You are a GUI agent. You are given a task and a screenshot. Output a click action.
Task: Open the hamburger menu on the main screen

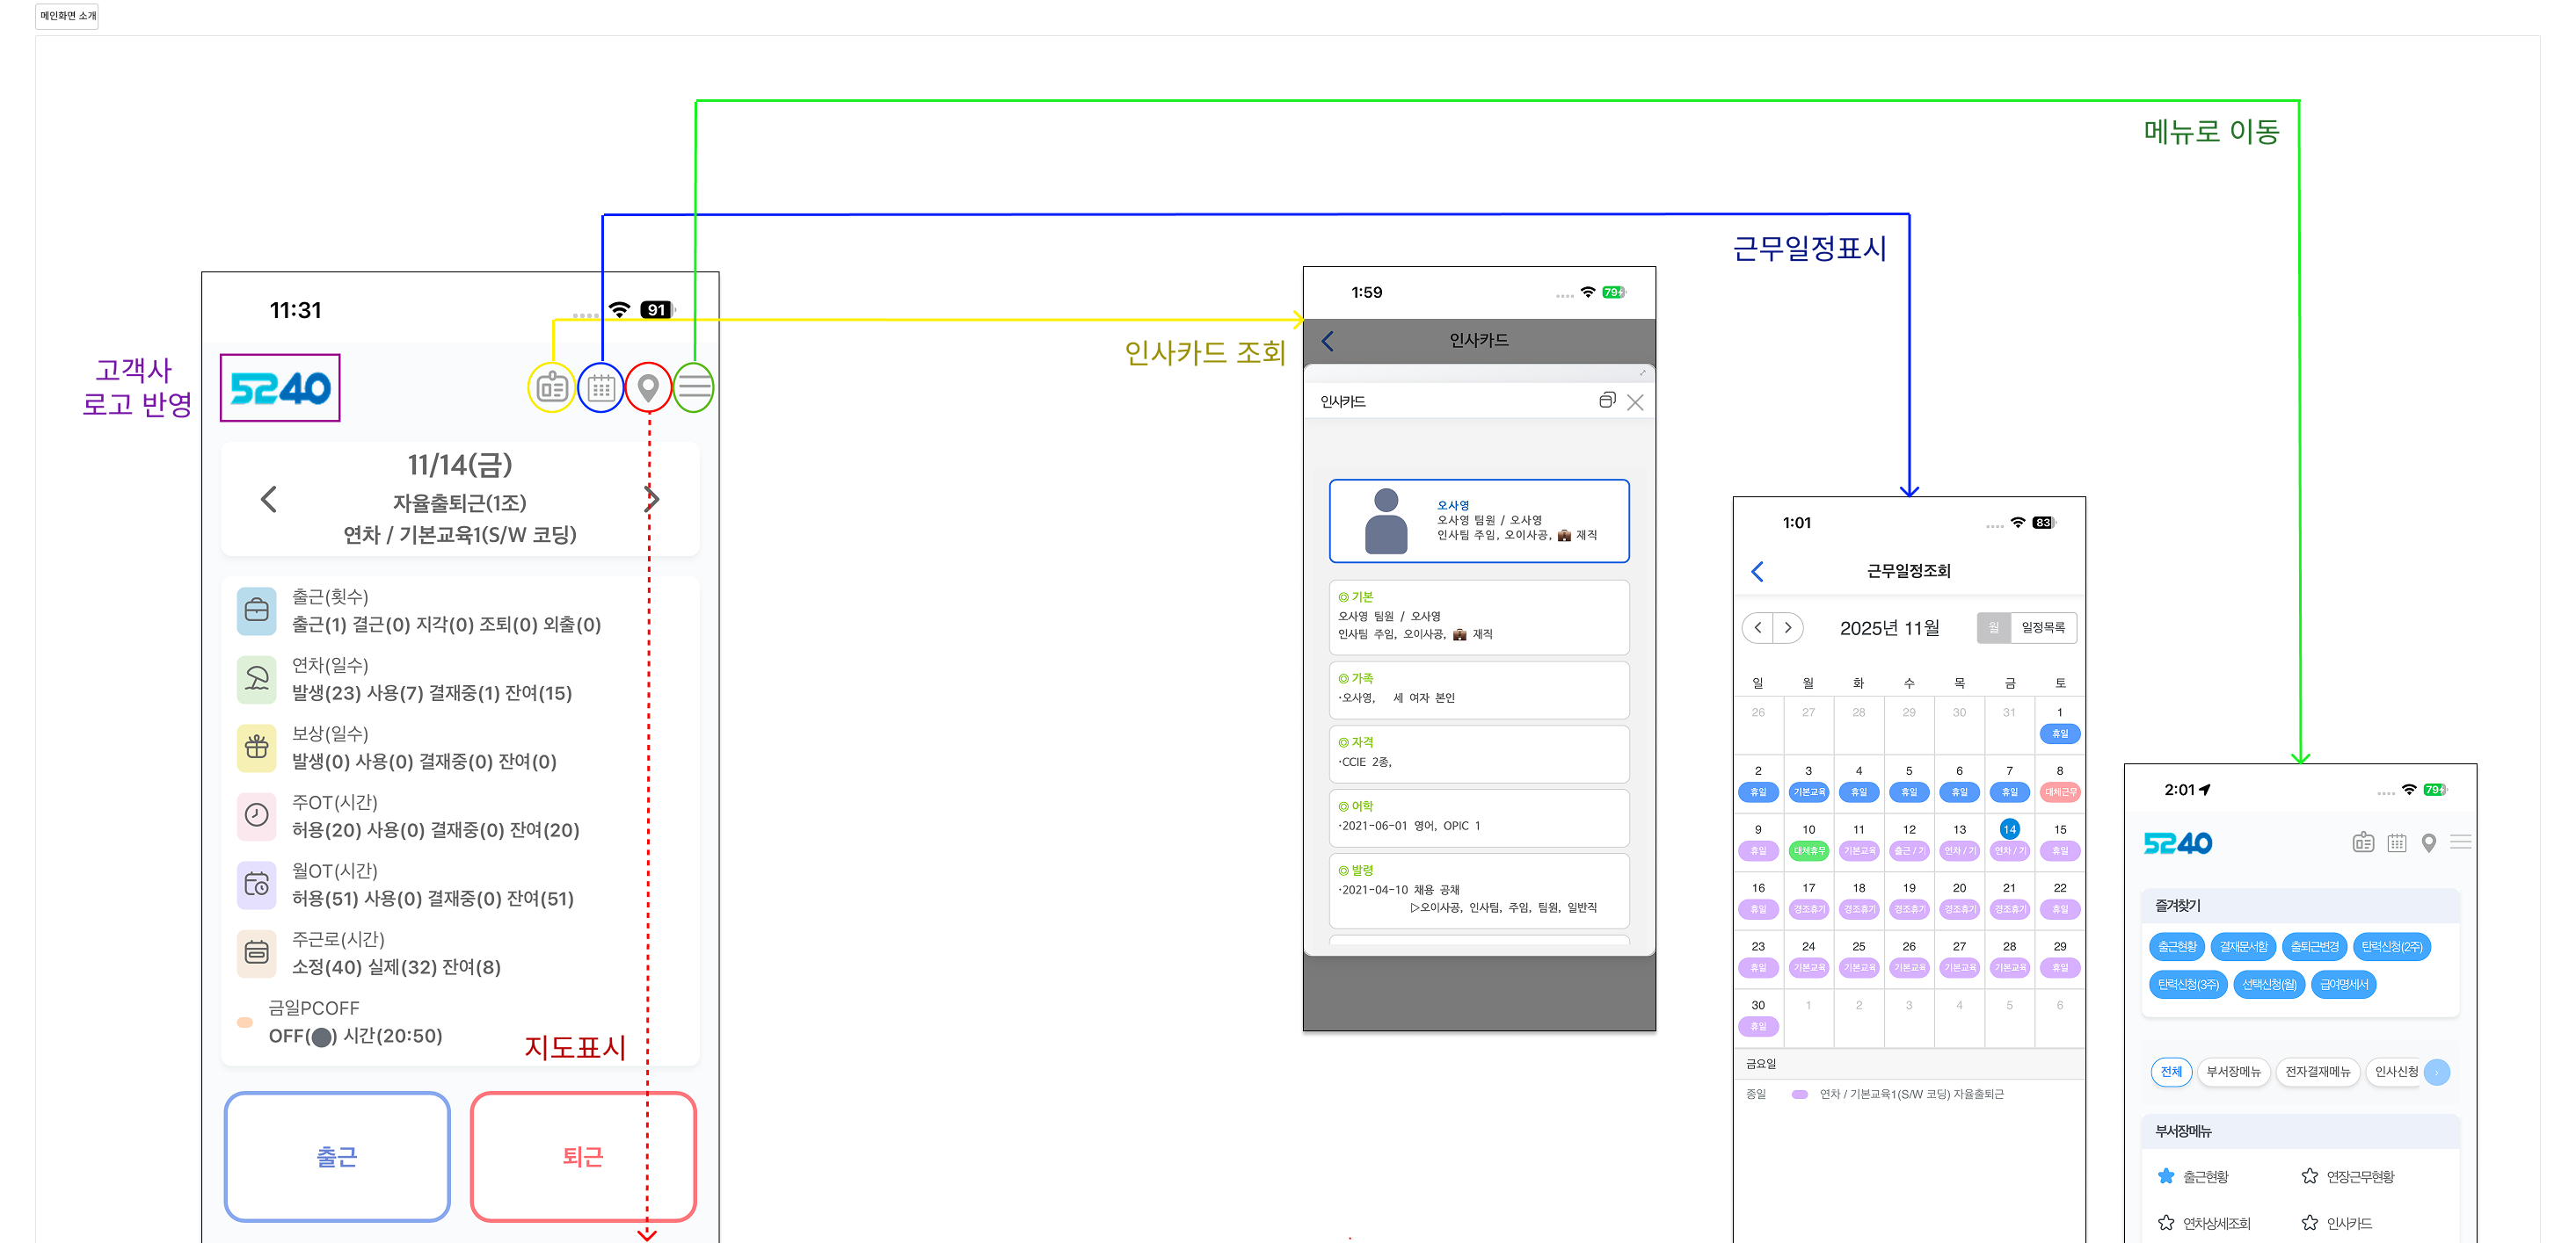tap(694, 387)
